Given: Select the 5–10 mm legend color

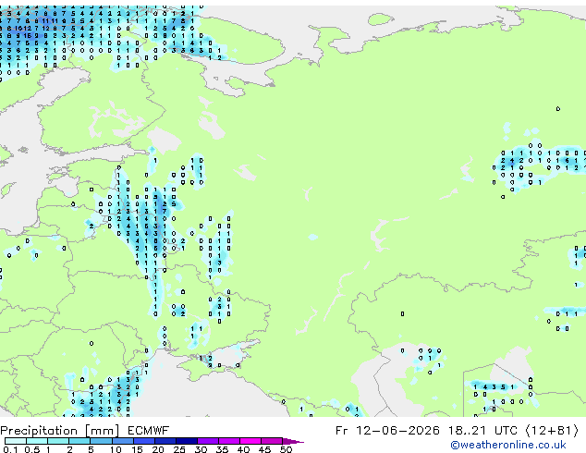Looking at the screenshot, I should [101, 441].
